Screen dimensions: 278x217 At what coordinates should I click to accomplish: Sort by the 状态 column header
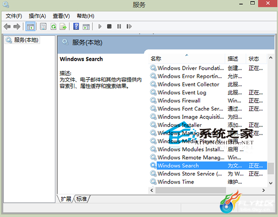(256, 58)
